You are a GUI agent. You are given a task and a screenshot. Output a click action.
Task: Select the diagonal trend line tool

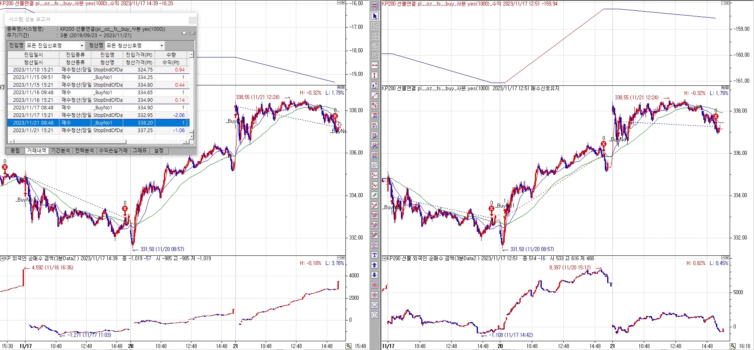(375, 95)
